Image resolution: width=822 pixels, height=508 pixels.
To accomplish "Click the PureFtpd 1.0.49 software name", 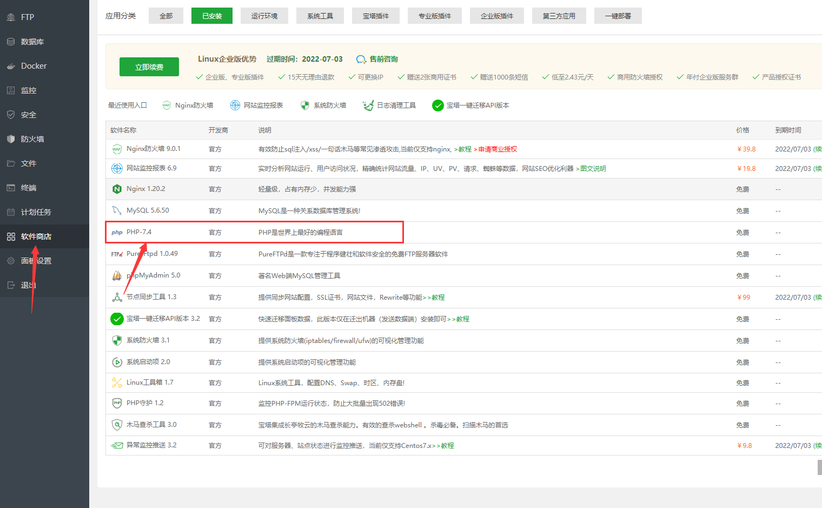I will click(x=152, y=254).
